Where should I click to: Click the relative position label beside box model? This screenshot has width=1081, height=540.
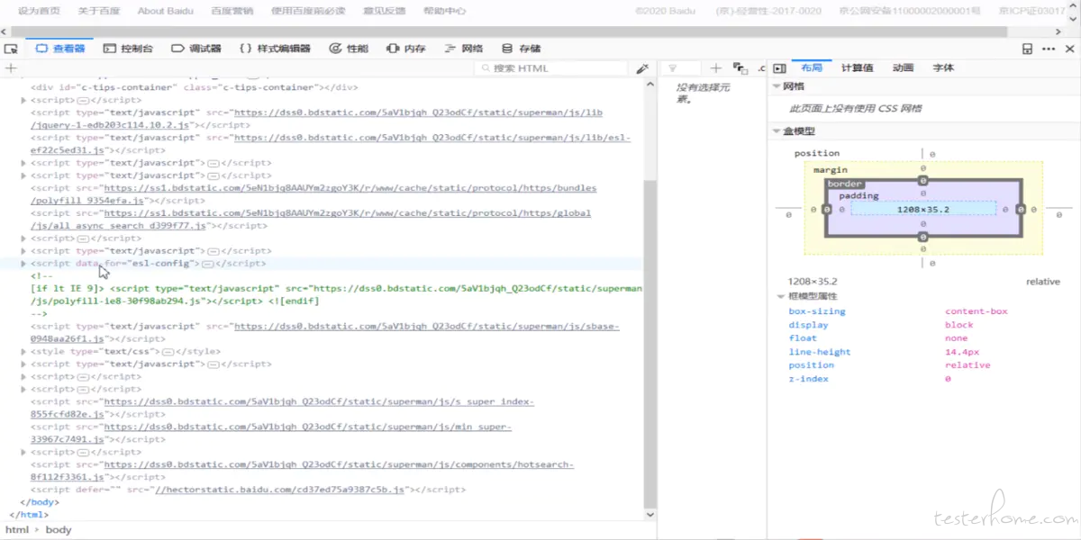pyautogui.click(x=1043, y=282)
